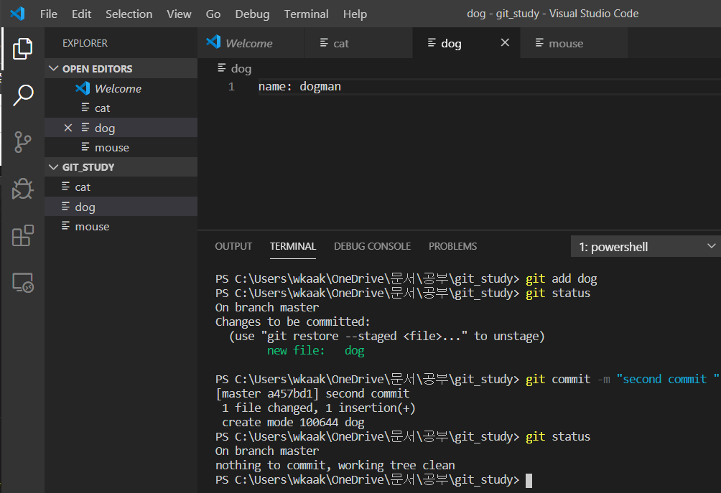Click the file icon beside cat in GIT_STUDY
The height and width of the screenshot is (493, 721).
[66, 187]
